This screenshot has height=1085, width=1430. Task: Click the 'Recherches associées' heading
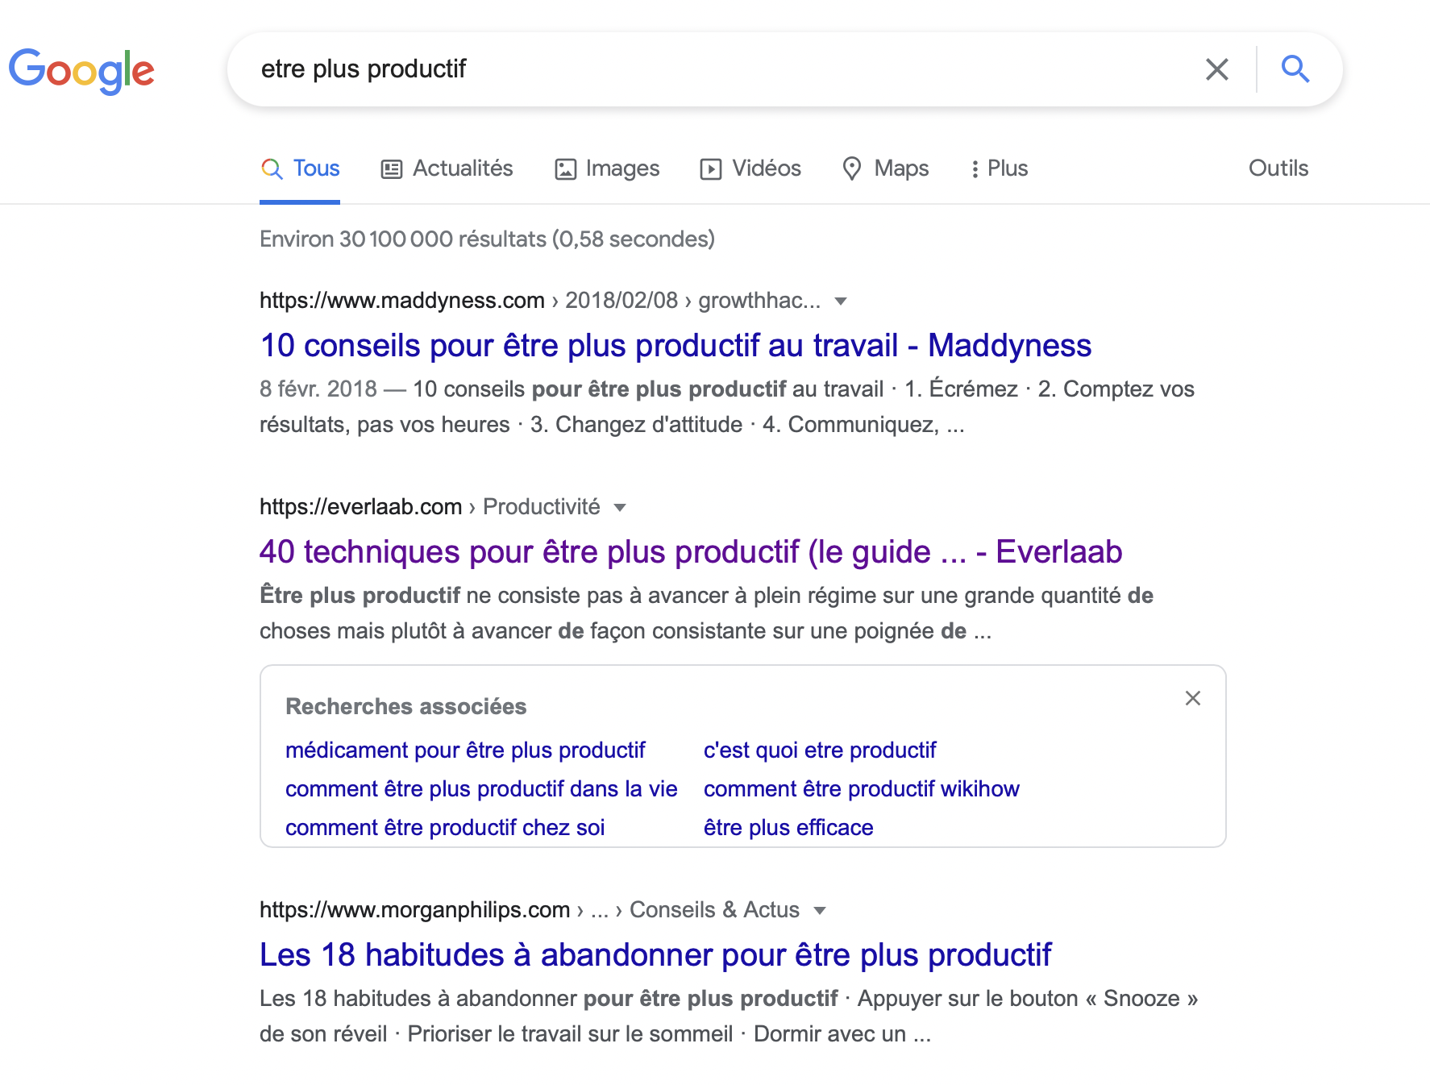pyautogui.click(x=405, y=707)
